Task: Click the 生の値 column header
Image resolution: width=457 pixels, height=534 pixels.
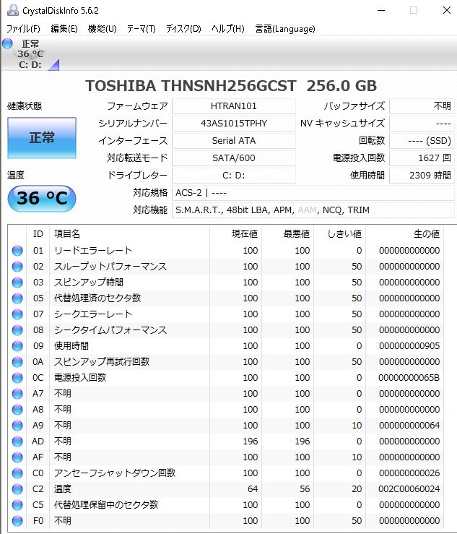Action: coord(404,233)
